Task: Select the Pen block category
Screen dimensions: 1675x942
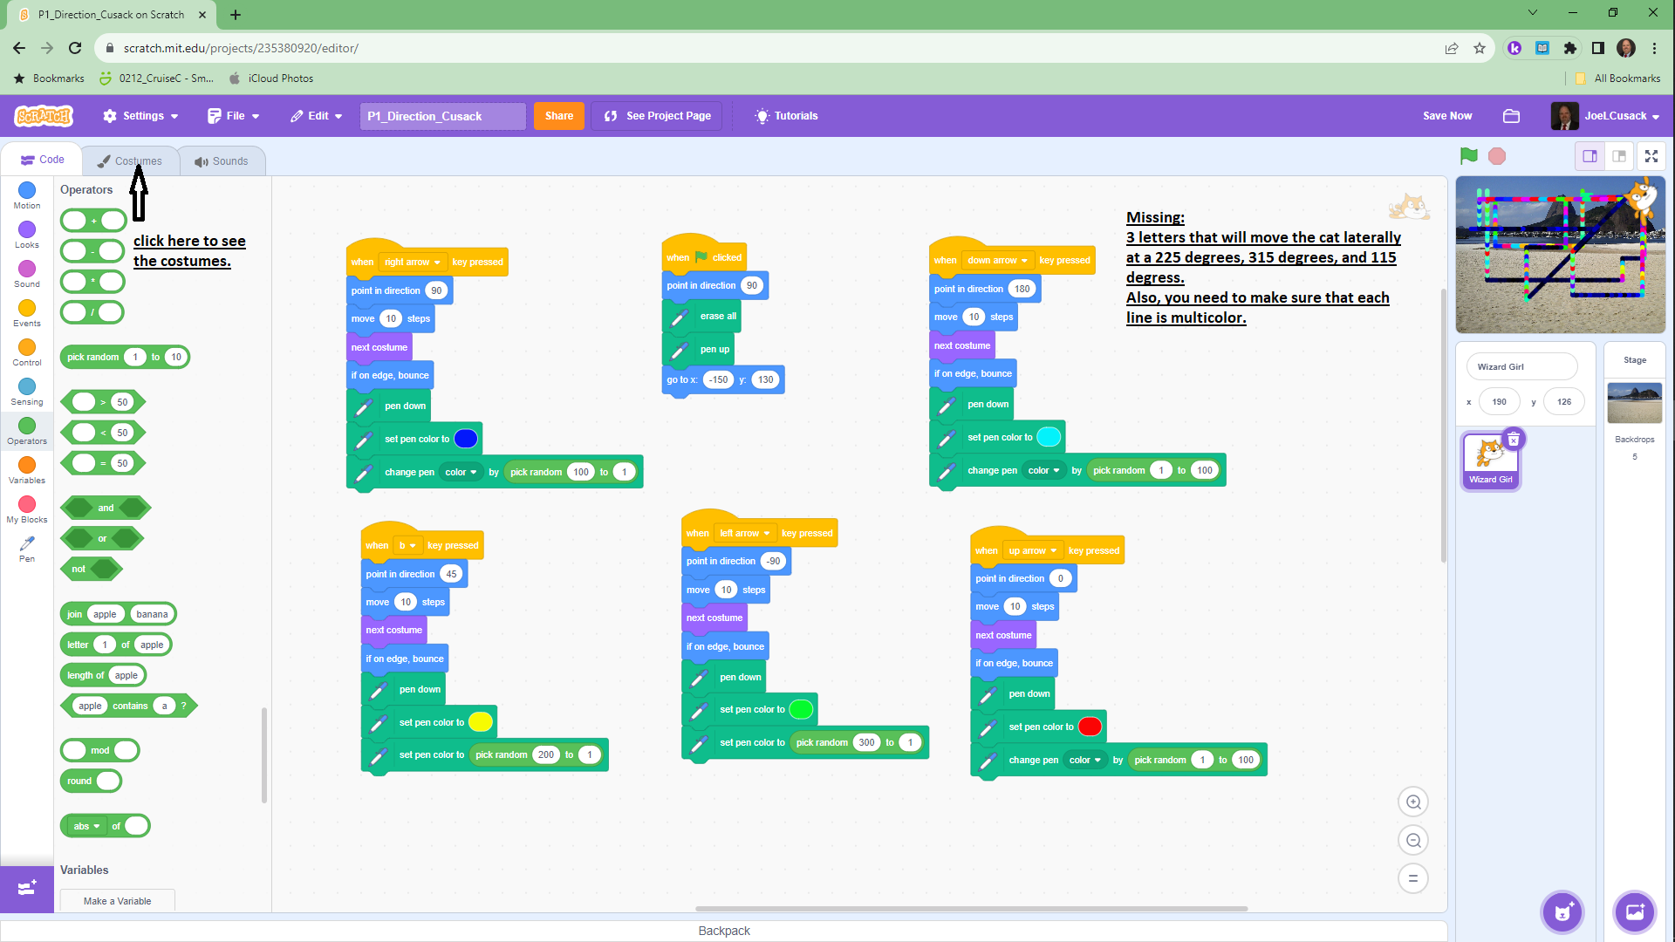Action: [x=27, y=549]
